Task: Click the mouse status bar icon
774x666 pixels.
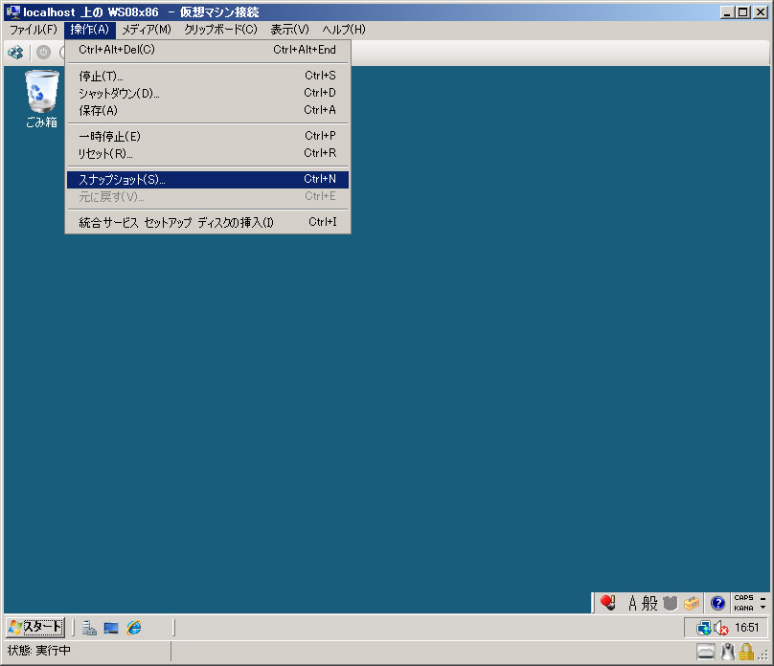Action: pos(728,652)
